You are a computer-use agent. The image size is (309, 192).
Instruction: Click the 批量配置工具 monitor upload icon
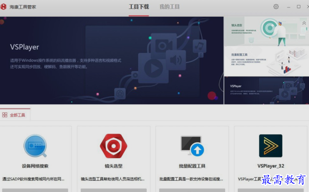click(192, 146)
